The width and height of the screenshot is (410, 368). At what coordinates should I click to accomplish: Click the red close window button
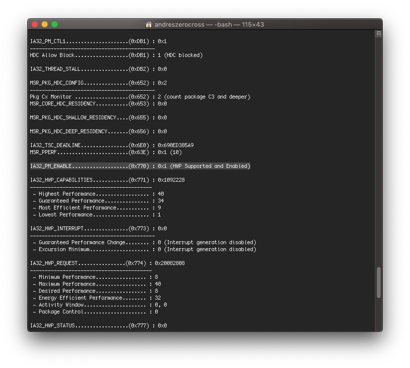pyautogui.click(x=35, y=25)
